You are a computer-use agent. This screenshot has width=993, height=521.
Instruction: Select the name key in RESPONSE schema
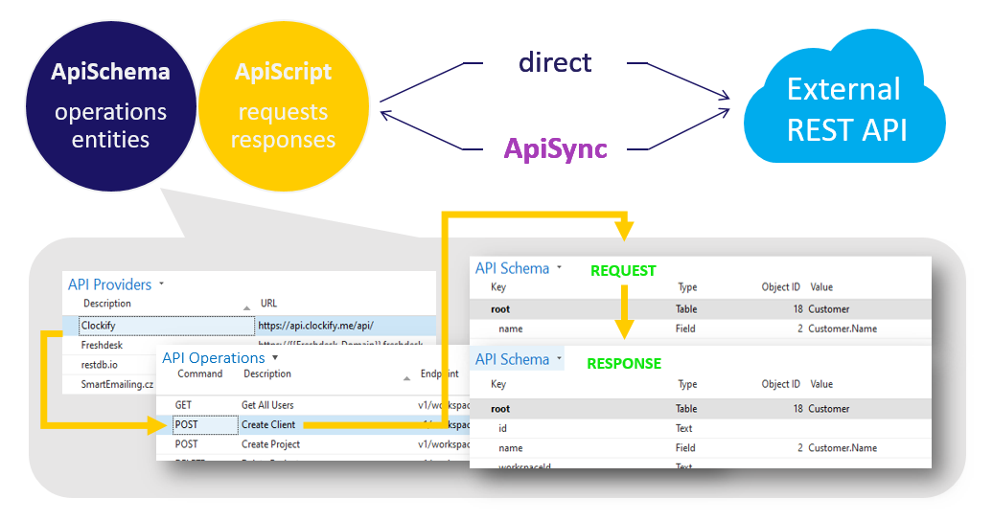pos(511,448)
